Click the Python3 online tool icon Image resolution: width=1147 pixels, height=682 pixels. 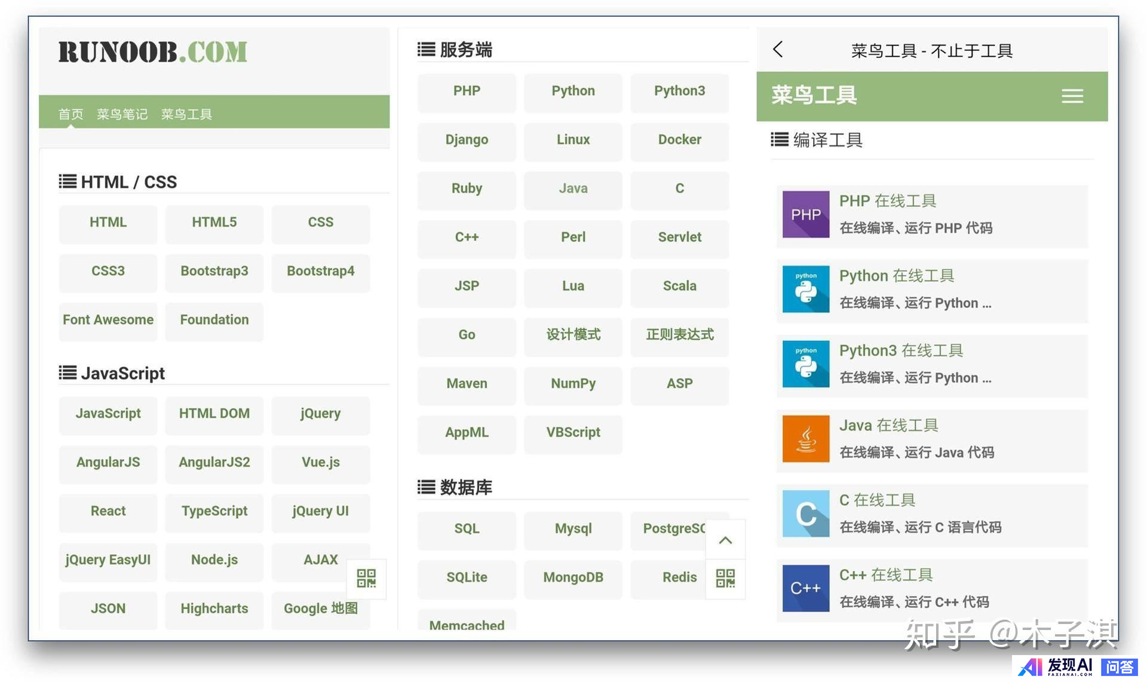pos(805,364)
